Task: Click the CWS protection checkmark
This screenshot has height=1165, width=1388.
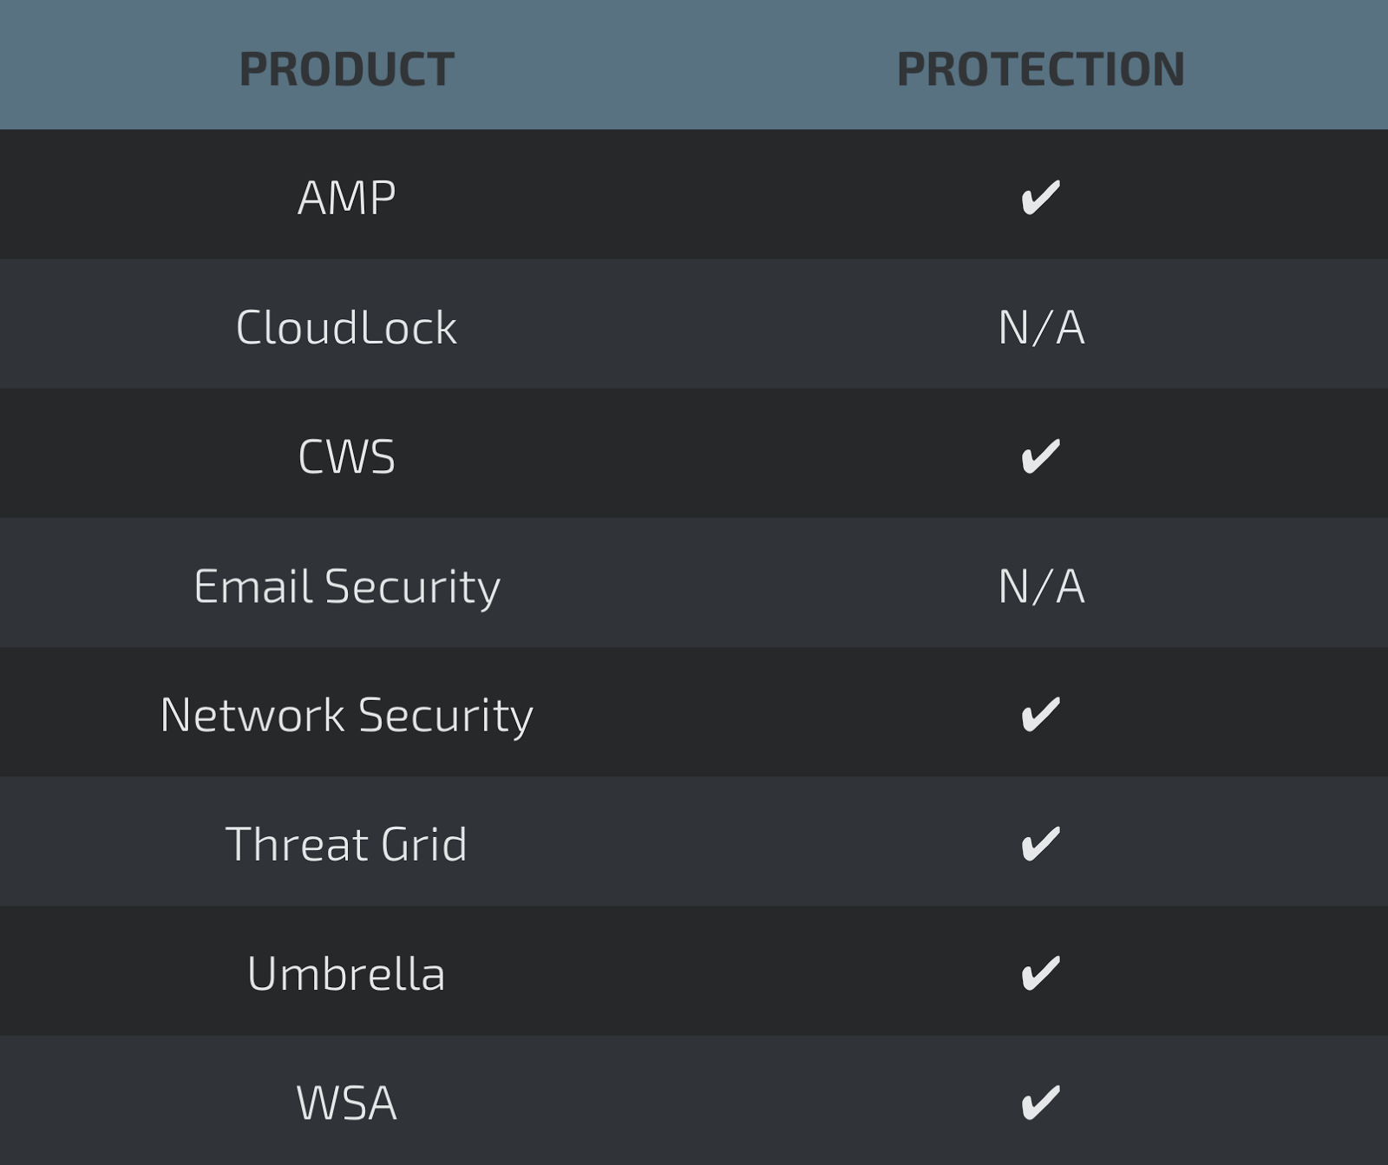Action: [1040, 456]
